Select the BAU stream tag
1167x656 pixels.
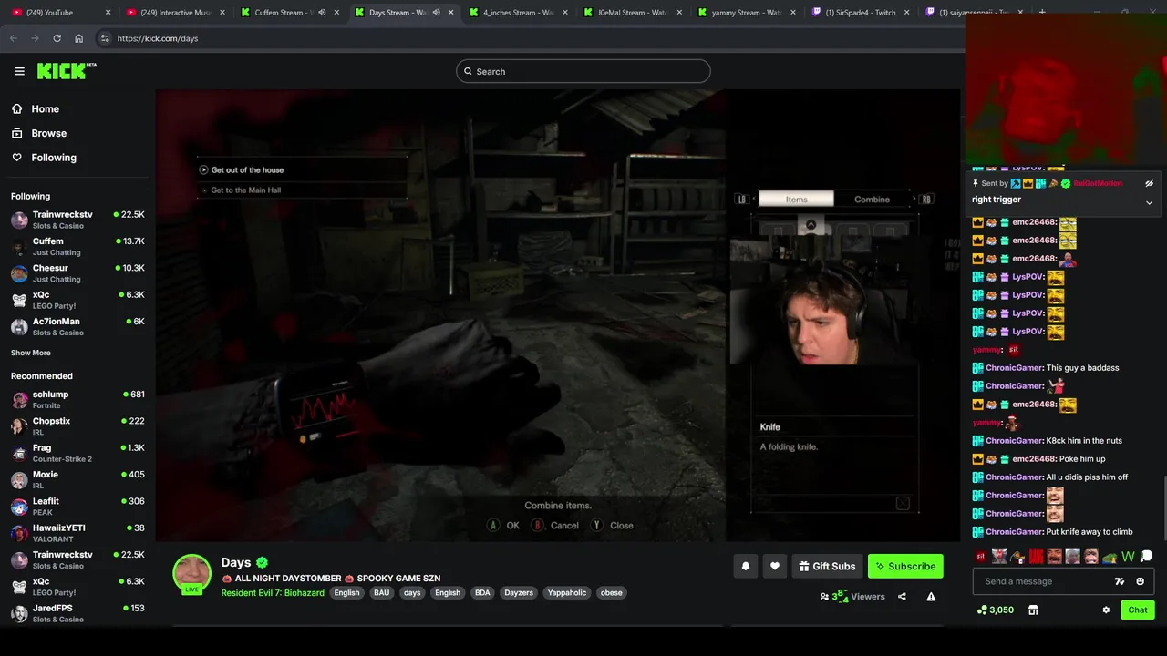(381, 592)
